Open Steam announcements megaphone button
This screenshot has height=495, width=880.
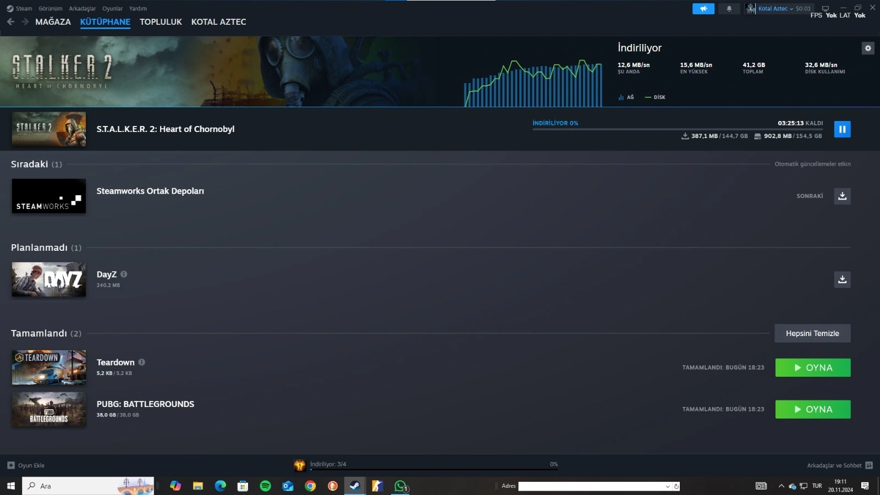click(703, 9)
